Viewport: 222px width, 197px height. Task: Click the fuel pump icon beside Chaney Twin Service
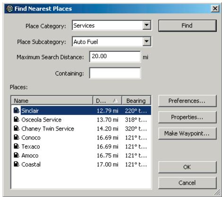[17, 128]
